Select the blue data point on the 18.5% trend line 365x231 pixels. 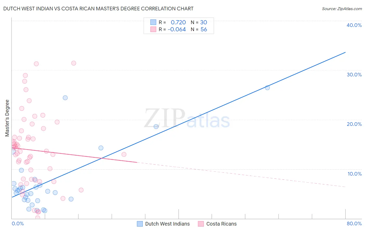click(x=156, y=127)
